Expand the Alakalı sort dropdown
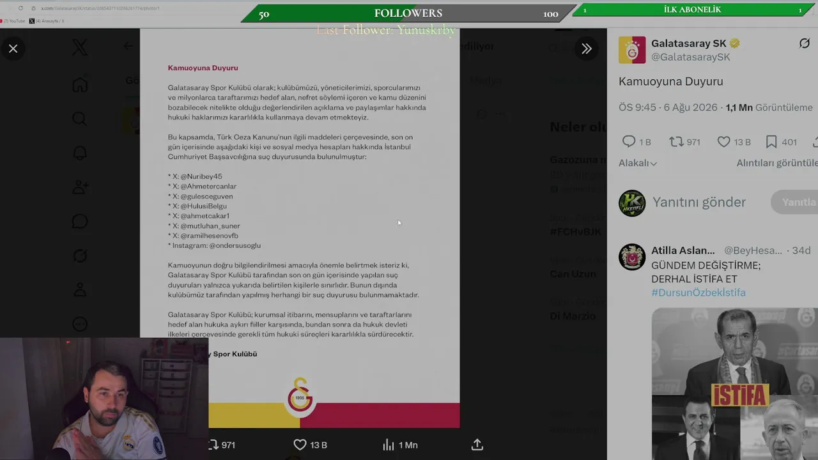Screen dimensions: 818x460 point(638,163)
